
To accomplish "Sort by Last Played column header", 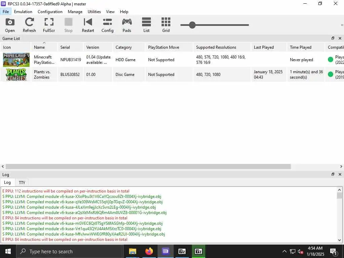I will (x=269, y=47).
